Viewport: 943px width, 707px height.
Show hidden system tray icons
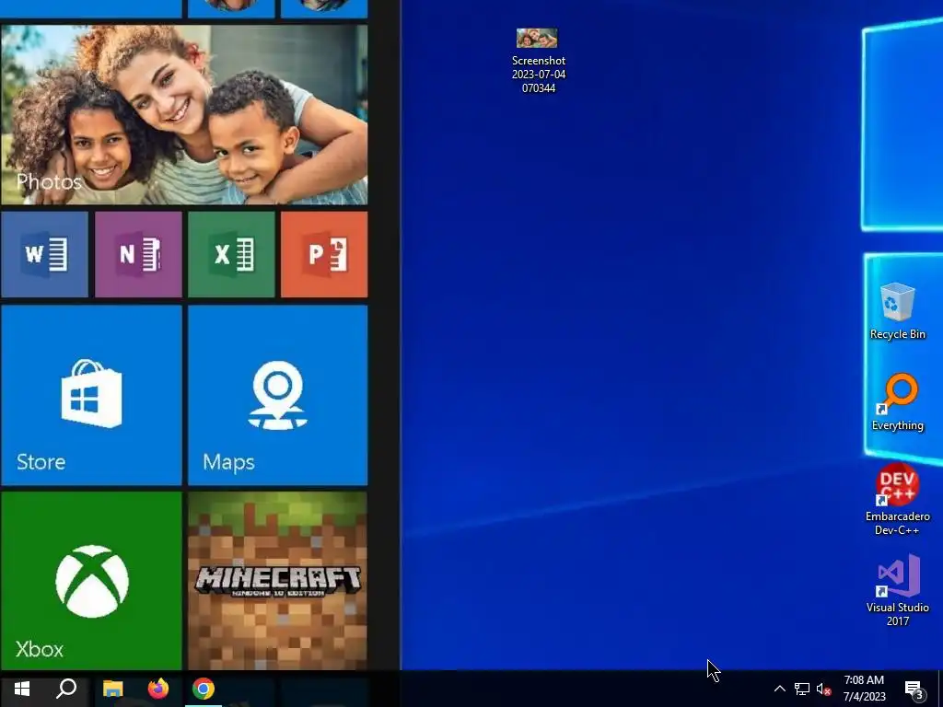(779, 689)
